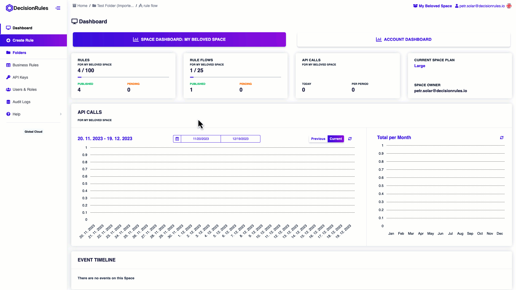
Task: Open Folders in the sidebar
Action: click(x=34, y=53)
